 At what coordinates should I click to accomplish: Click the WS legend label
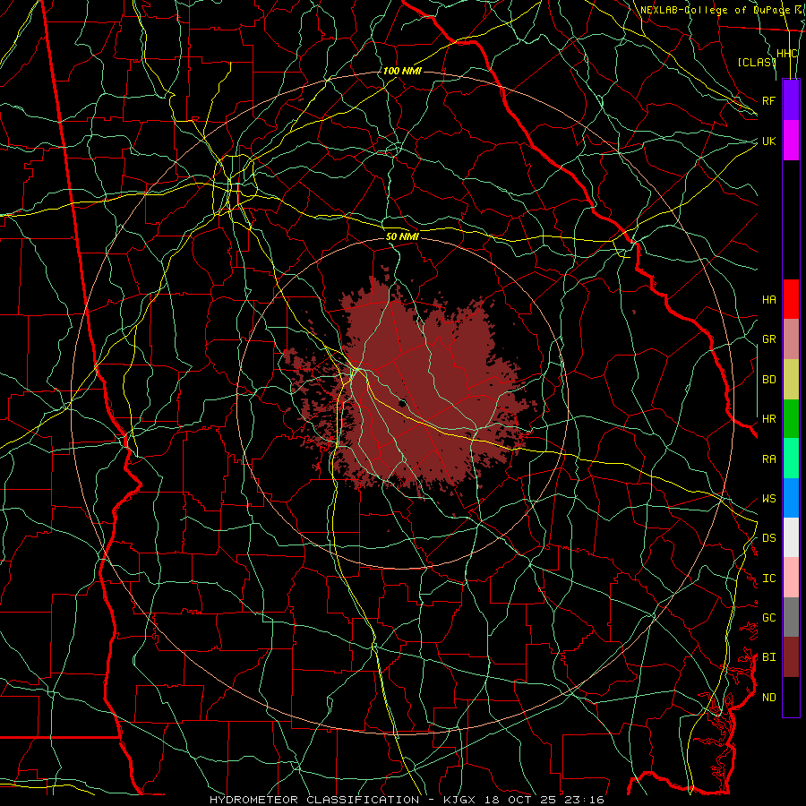pyautogui.click(x=768, y=499)
